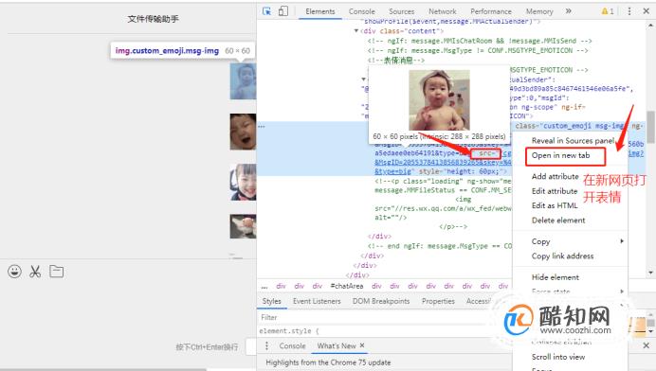Collapse the div class content node
656x371 pixels.
click(356, 31)
